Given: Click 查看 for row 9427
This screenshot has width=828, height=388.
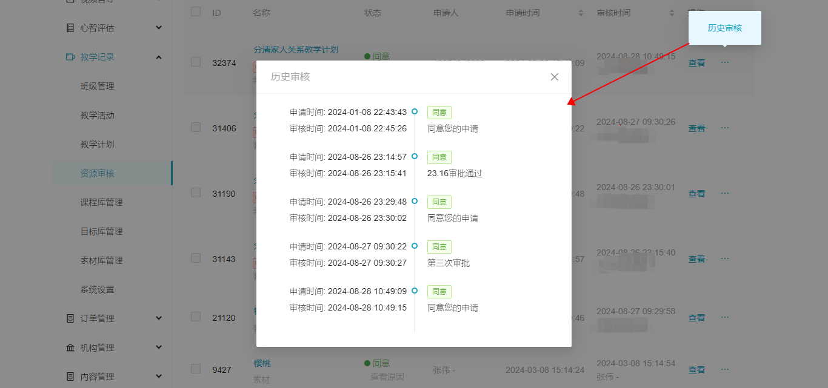Looking at the screenshot, I should [x=696, y=370].
